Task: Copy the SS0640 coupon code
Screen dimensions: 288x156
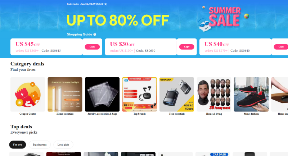Action: point(281,47)
